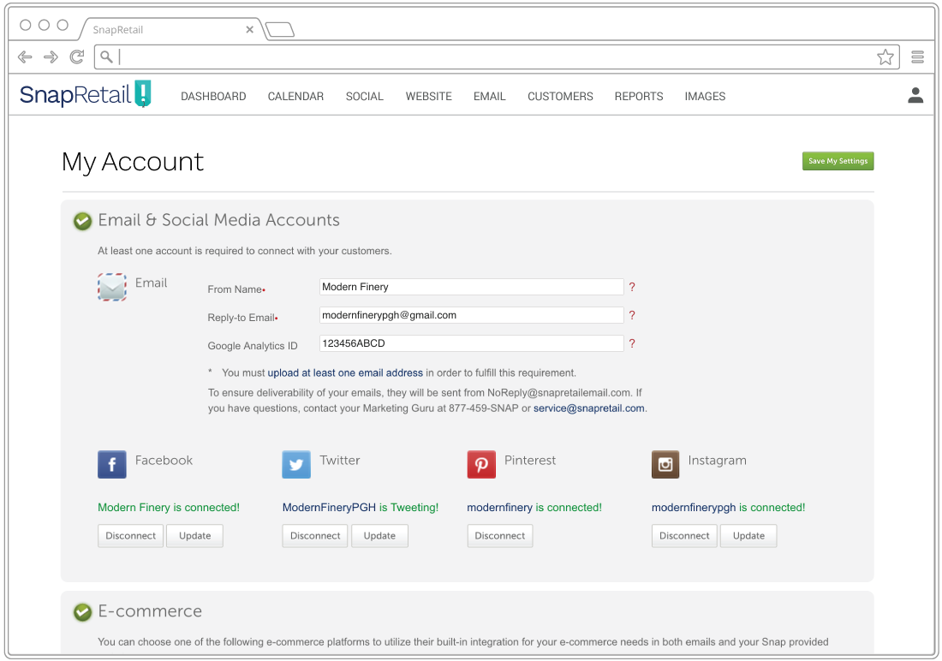The height and width of the screenshot is (661, 942).
Task: Go to the Calendar page
Action: tap(295, 96)
